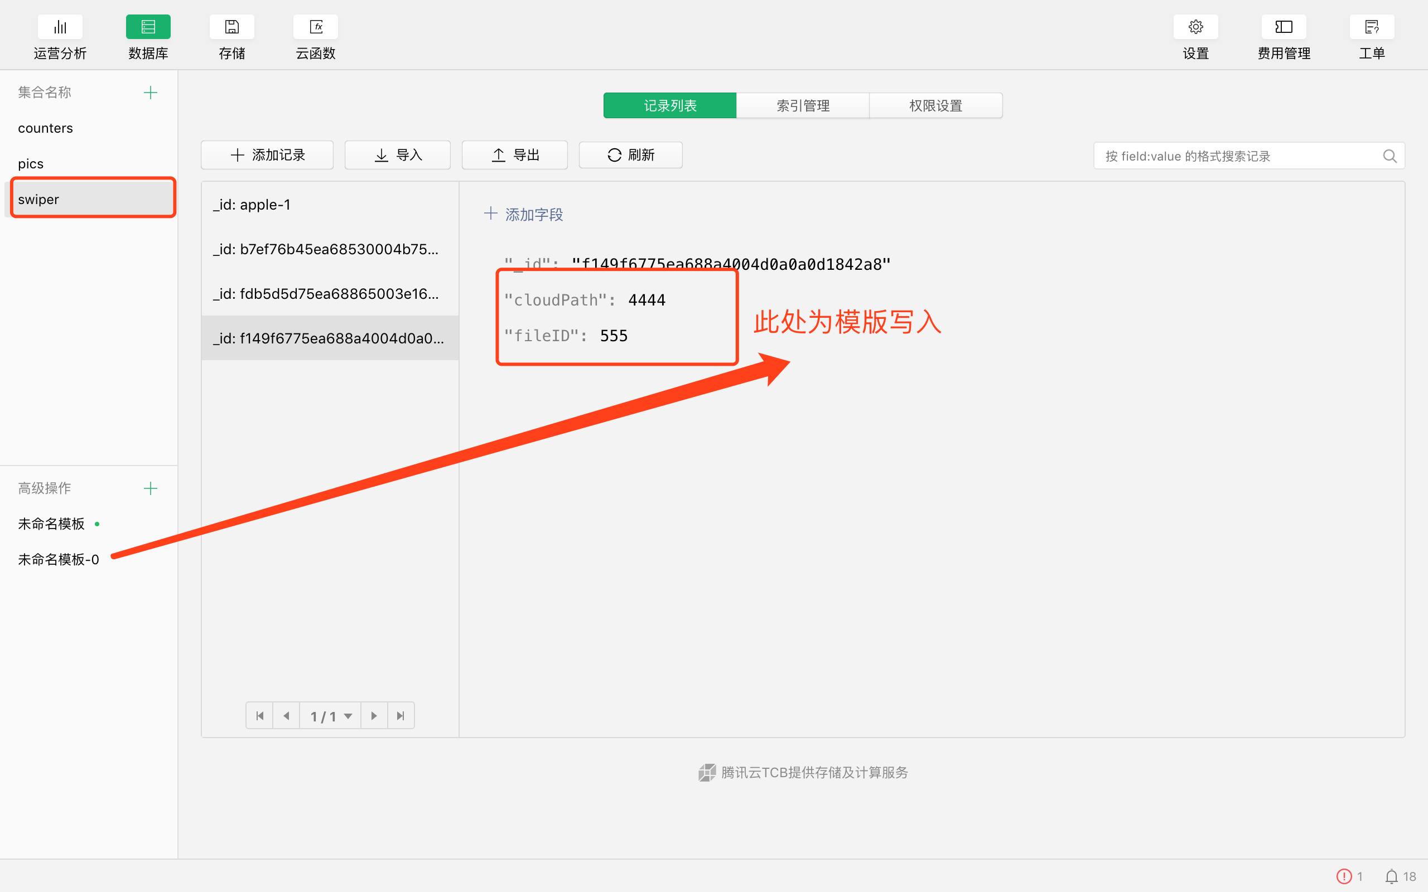Click the plus icon beside 高级操作
1428x892 pixels.
[x=151, y=488]
